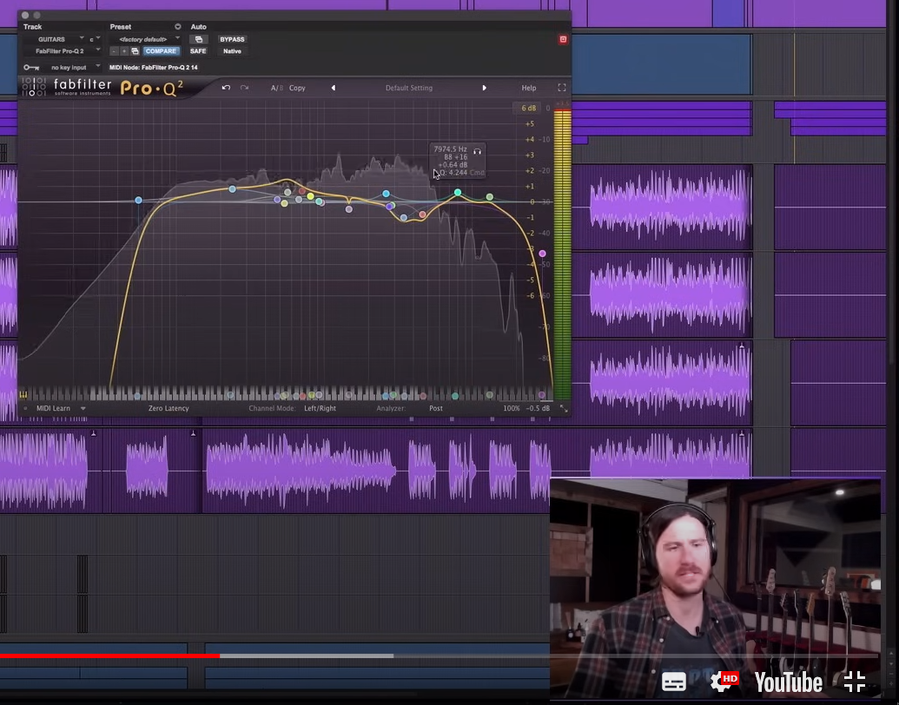Click the key input icon

click(31, 68)
